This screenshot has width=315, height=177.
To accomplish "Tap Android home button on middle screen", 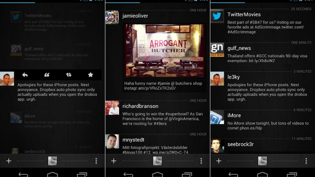I will tap(157, 175).
